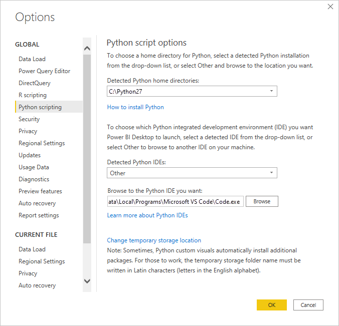Click the Python IDE path input field

click(x=175, y=201)
